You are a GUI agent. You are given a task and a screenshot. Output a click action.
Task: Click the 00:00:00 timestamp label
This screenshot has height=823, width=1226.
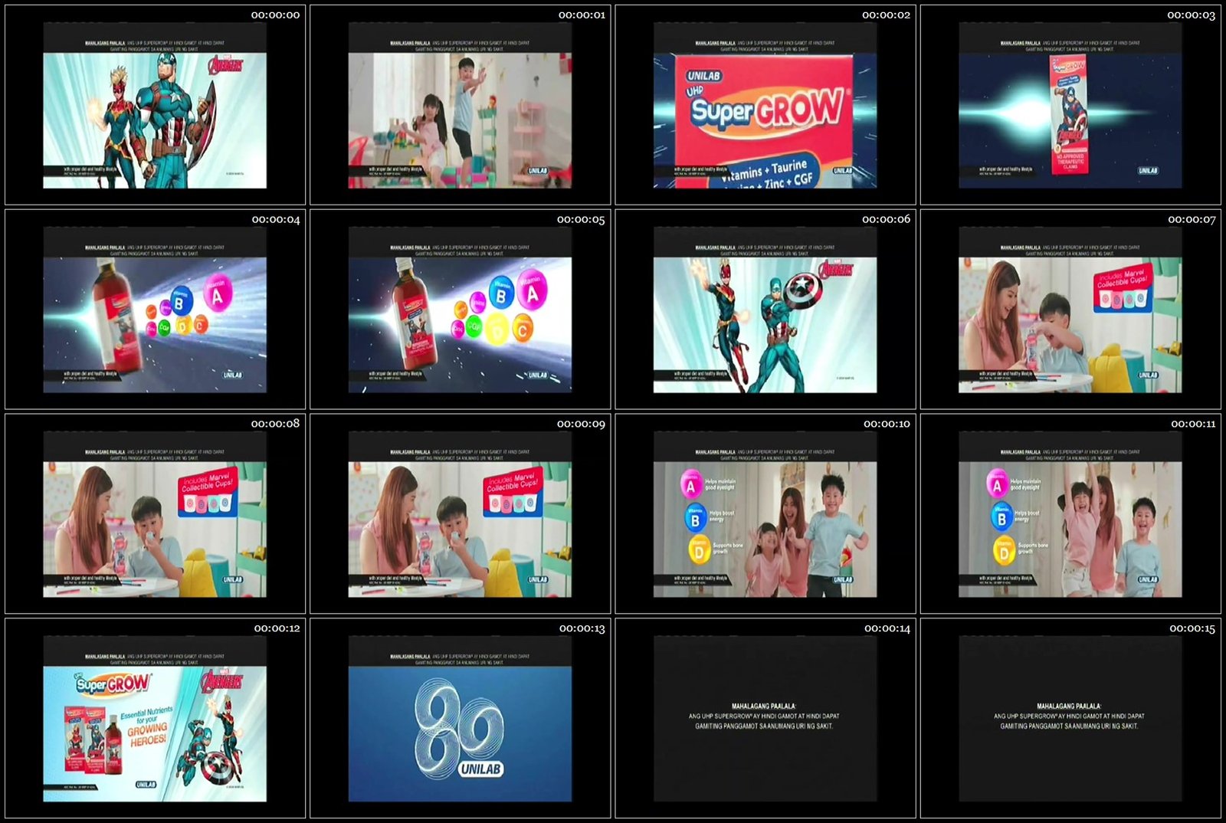[x=276, y=15]
